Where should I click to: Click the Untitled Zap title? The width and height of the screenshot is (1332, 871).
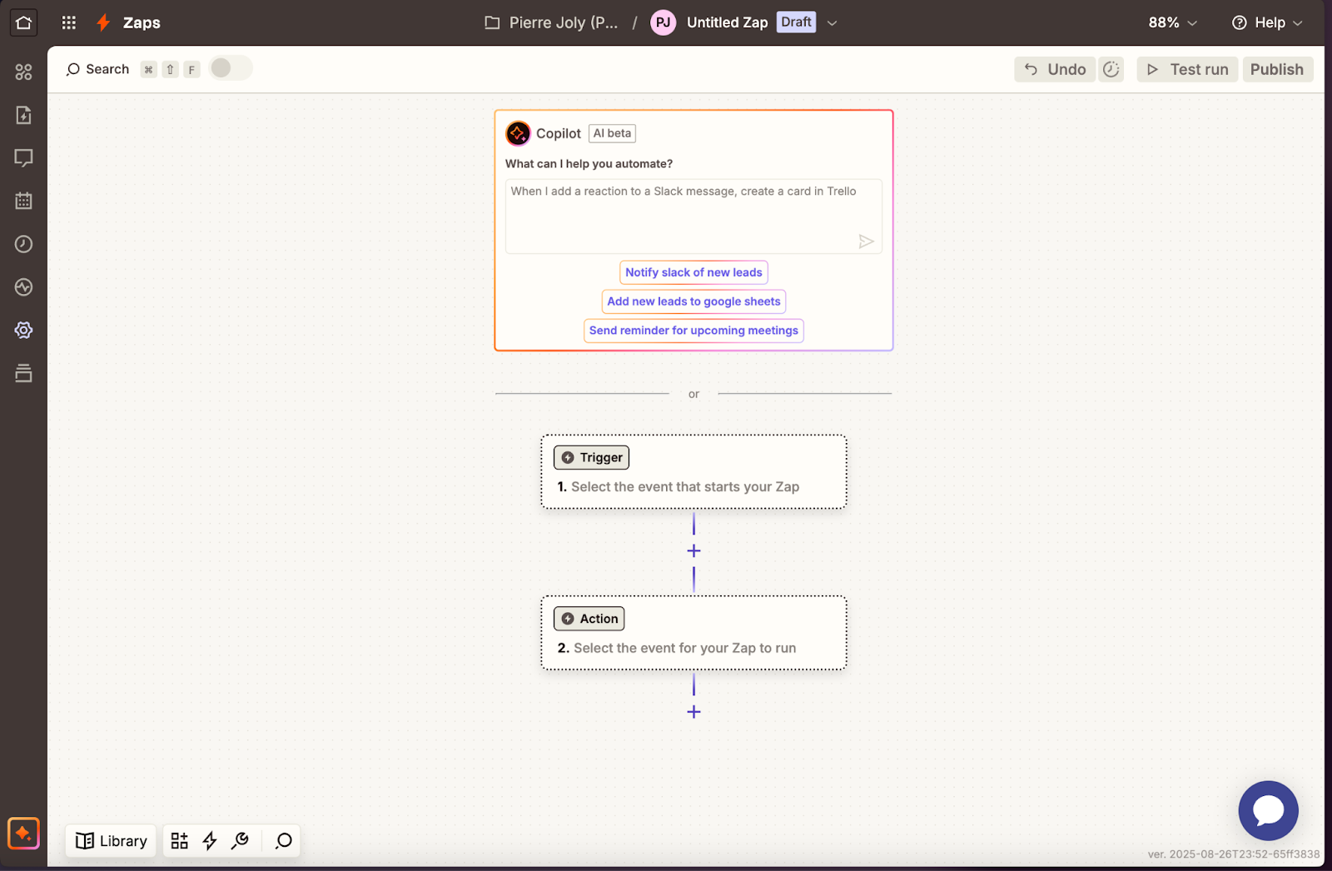(727, 22)
